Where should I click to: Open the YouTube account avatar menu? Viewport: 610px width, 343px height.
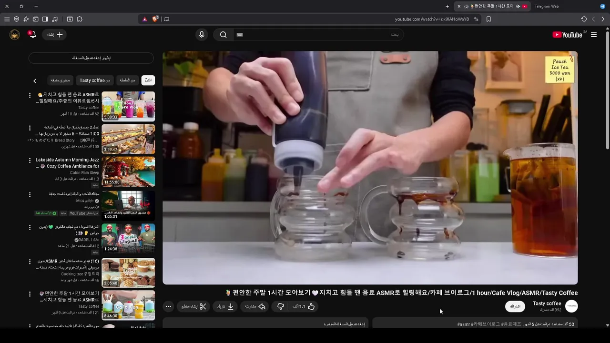coord(15,34)
